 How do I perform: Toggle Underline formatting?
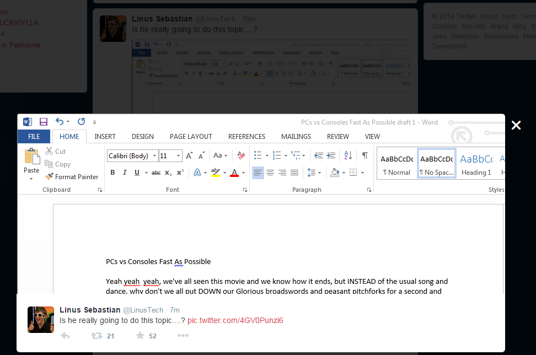[x=137, y=173]
